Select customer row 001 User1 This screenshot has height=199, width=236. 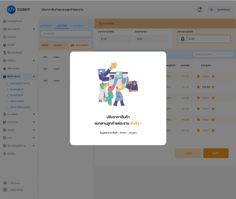point(54,57)
